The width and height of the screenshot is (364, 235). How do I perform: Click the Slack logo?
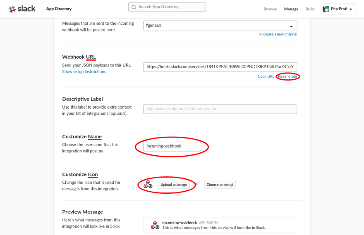click(22, 9)
